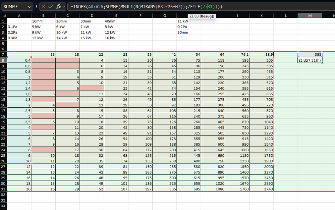Screen dimensions: 335x210
Task: Select column E header
Action: [116, 15]
